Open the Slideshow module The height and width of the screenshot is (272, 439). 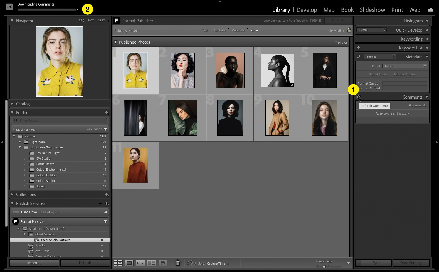pos(372,10)
